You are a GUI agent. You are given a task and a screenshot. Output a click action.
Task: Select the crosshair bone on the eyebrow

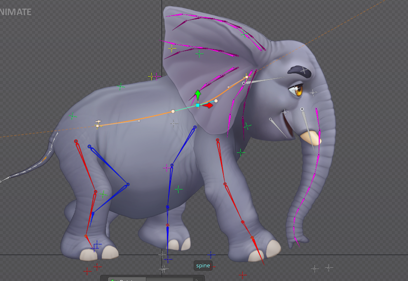coord(304,70)
